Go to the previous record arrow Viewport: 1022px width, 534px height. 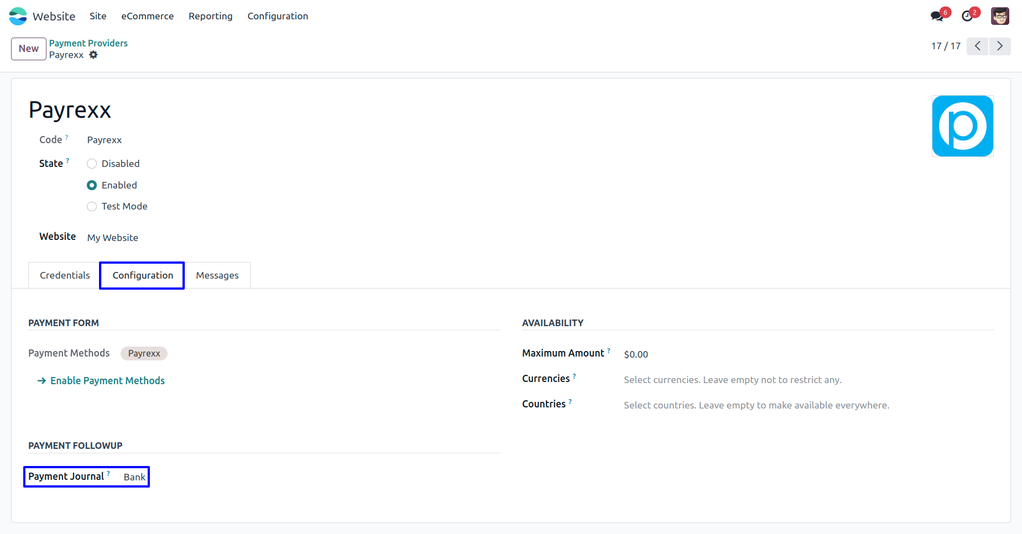point(978,46)
